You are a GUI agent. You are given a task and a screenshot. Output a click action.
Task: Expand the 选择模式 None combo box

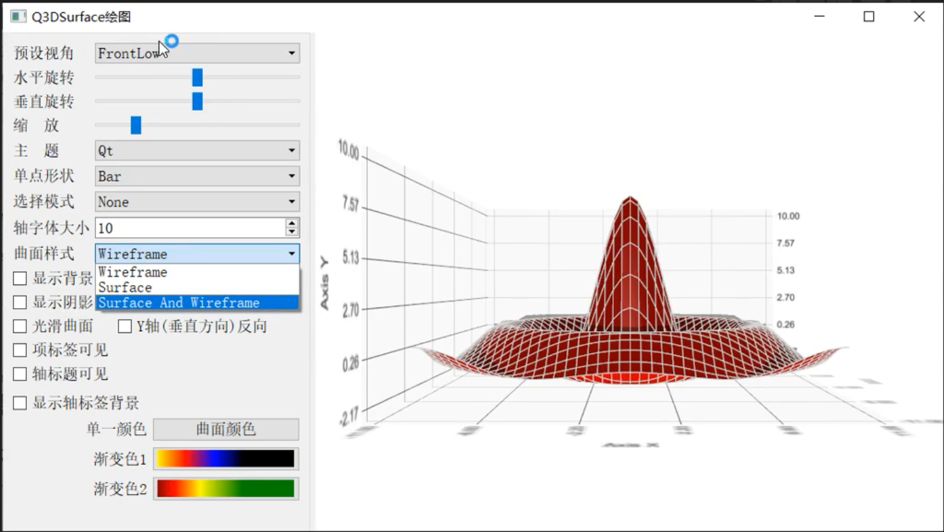tap(196, 202)
